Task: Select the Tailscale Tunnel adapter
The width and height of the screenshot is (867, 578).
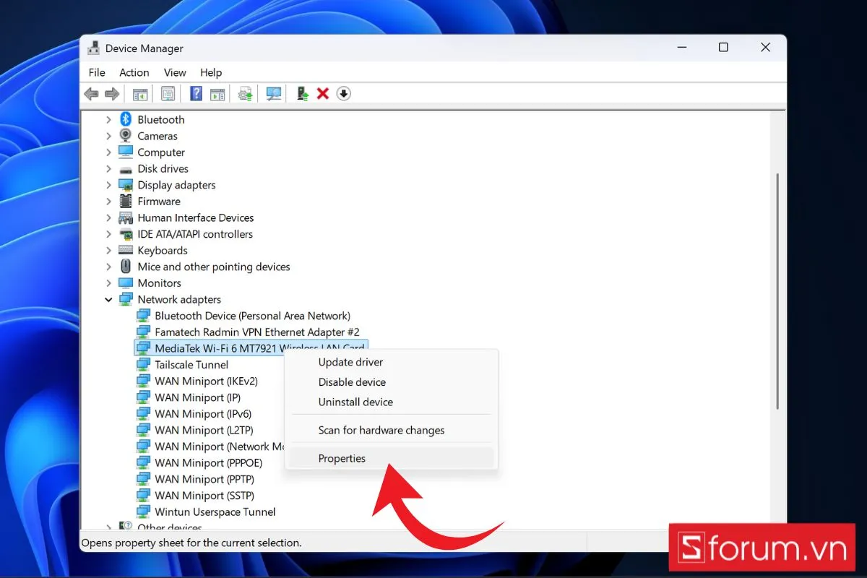Action: click(191, 365)
